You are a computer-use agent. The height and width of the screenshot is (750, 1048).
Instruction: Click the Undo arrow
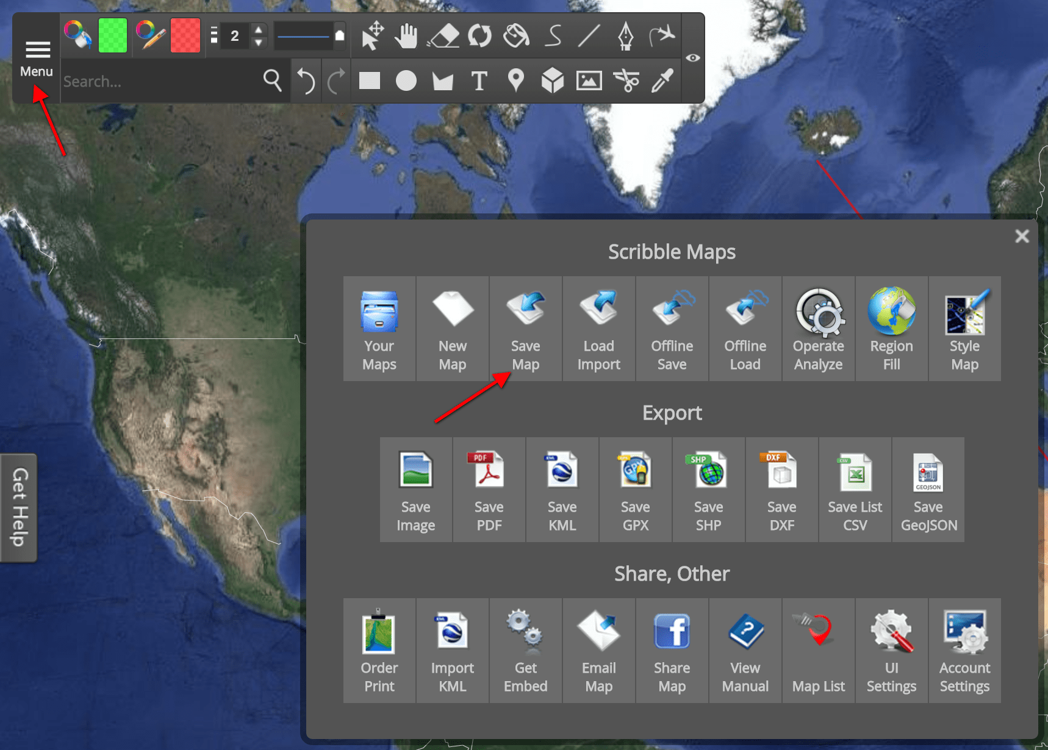[x=306, y=80]
